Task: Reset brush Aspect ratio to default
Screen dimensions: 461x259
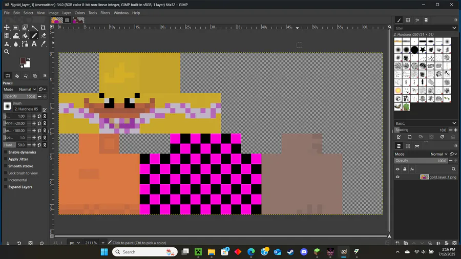Action: (39, 123)
